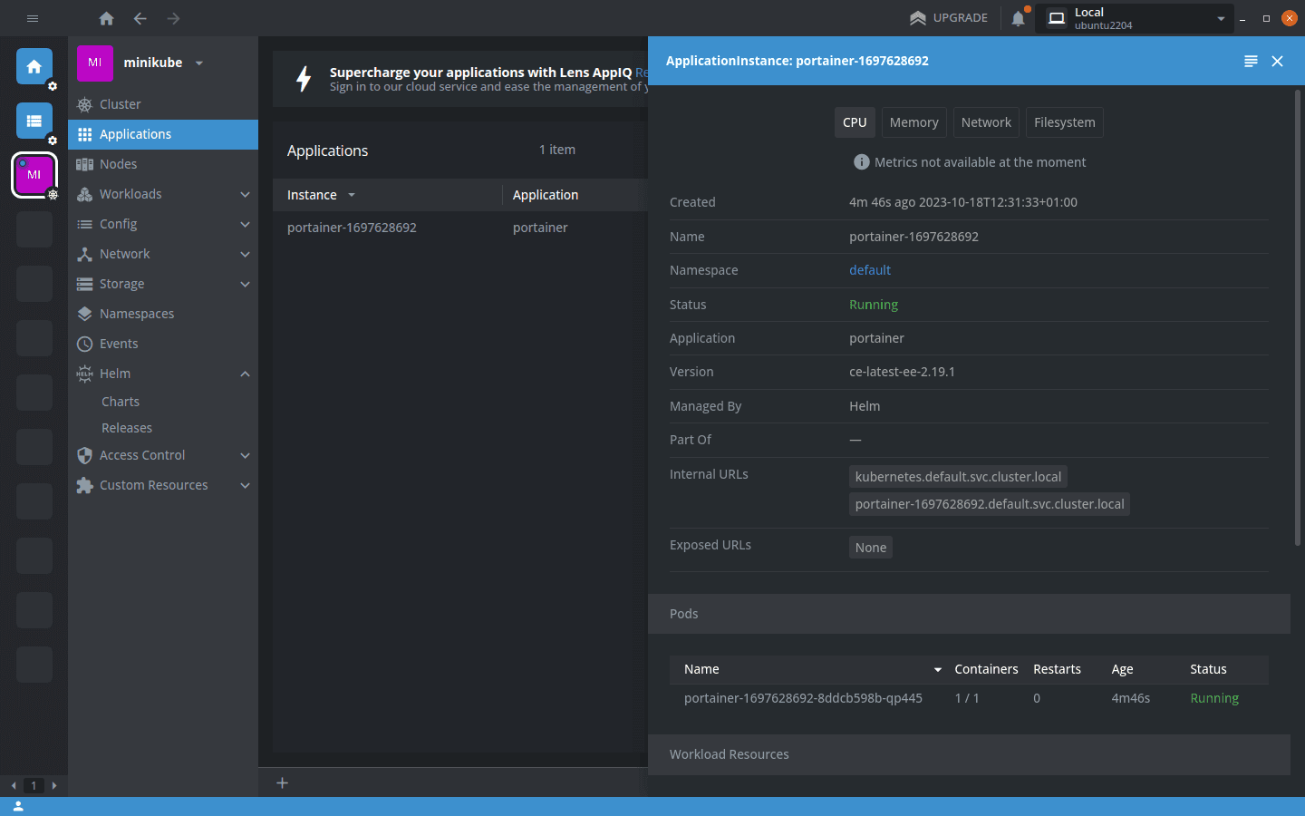The height and width of the screenshot is (816, 1305).
Task: Go to home via top bar house icon
Action: pos(106,18)
